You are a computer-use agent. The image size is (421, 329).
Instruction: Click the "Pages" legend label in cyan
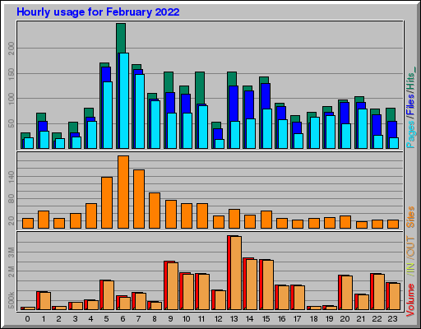(410, 135)
